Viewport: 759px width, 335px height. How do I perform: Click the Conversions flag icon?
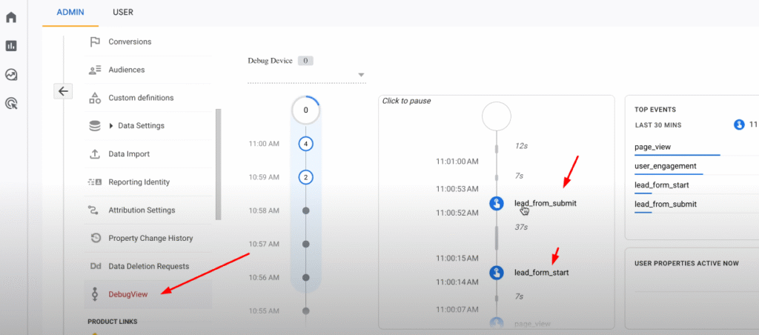click(95, 42)
